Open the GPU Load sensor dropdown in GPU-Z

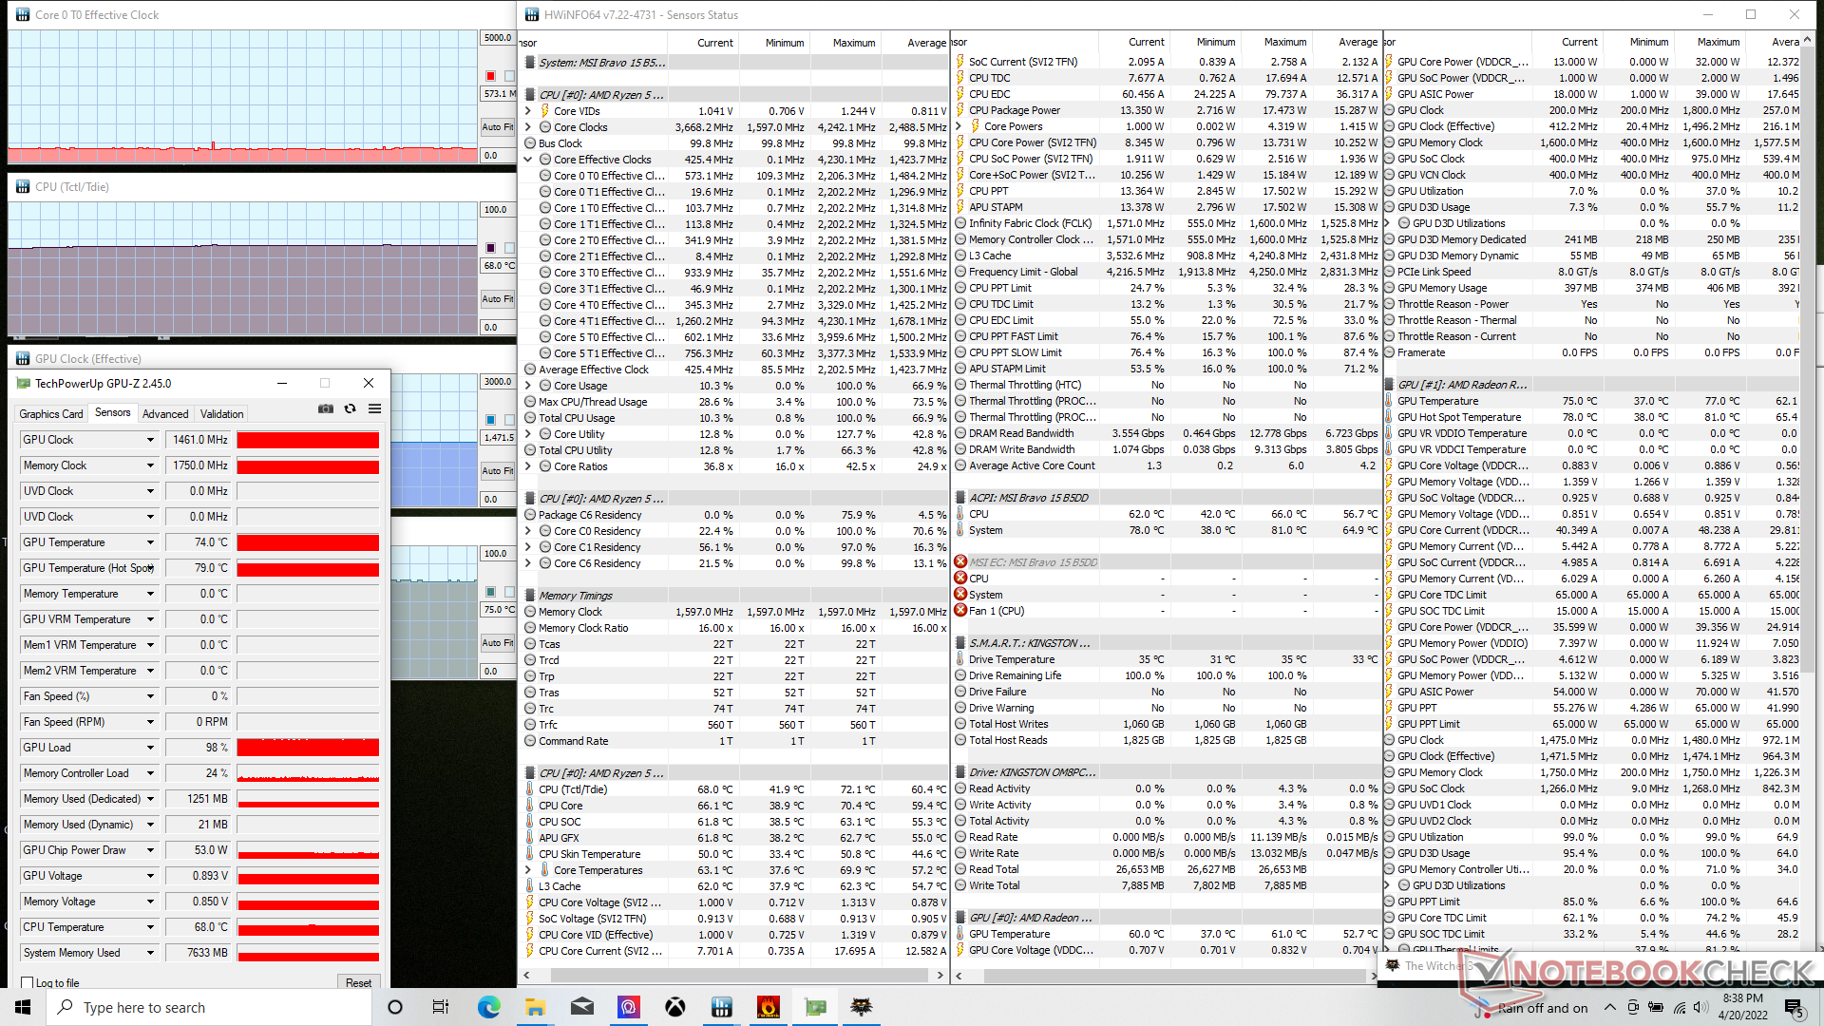(x=150, y=748)
